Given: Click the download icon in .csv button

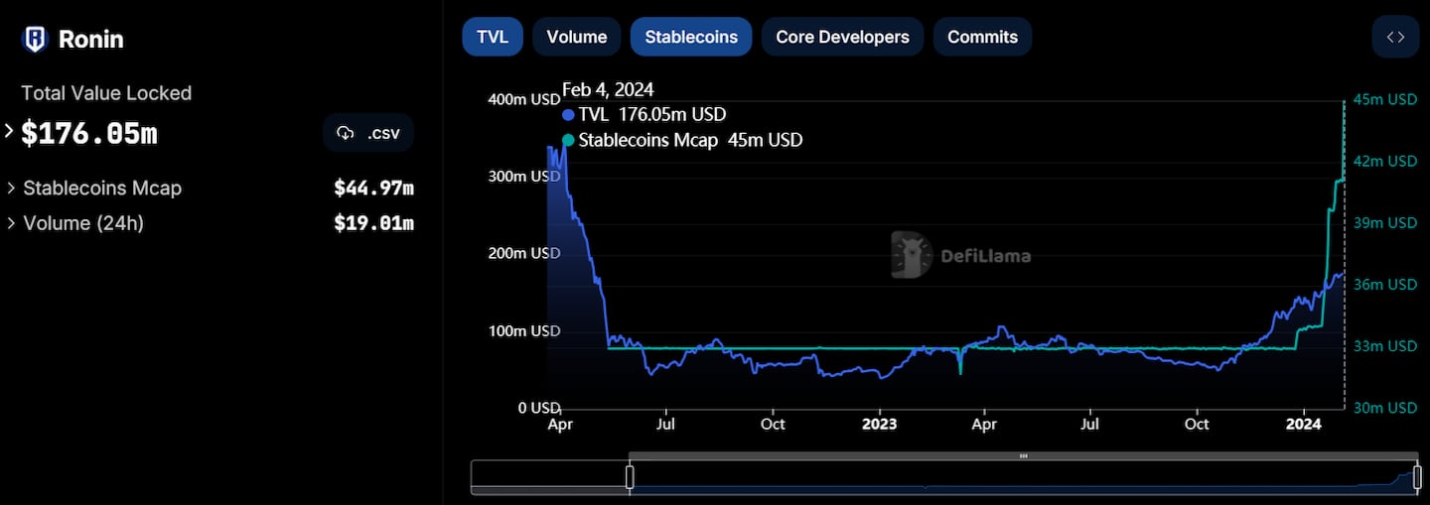Looking at the screenshot, I should (x=346, y=133).
